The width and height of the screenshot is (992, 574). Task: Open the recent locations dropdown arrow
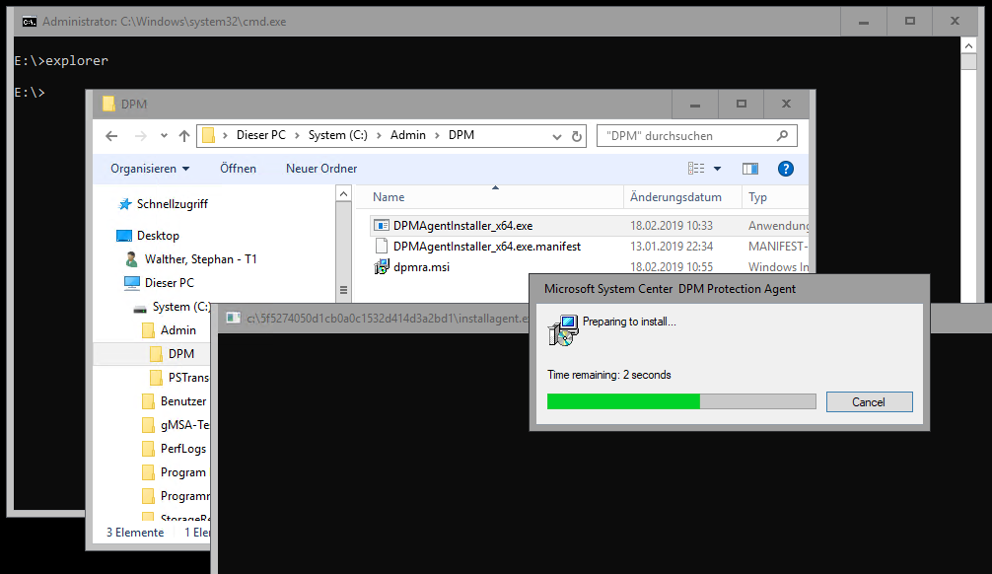164,136
